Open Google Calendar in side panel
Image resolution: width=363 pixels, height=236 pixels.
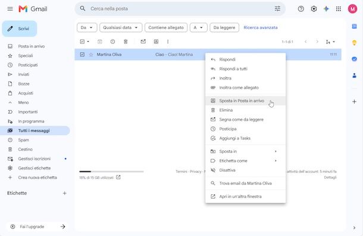pyautogui.click(x=354, y=26)
